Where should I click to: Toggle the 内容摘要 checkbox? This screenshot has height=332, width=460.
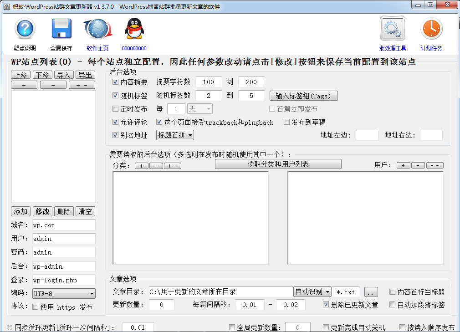pyautogui.click(x=115, y=82)
